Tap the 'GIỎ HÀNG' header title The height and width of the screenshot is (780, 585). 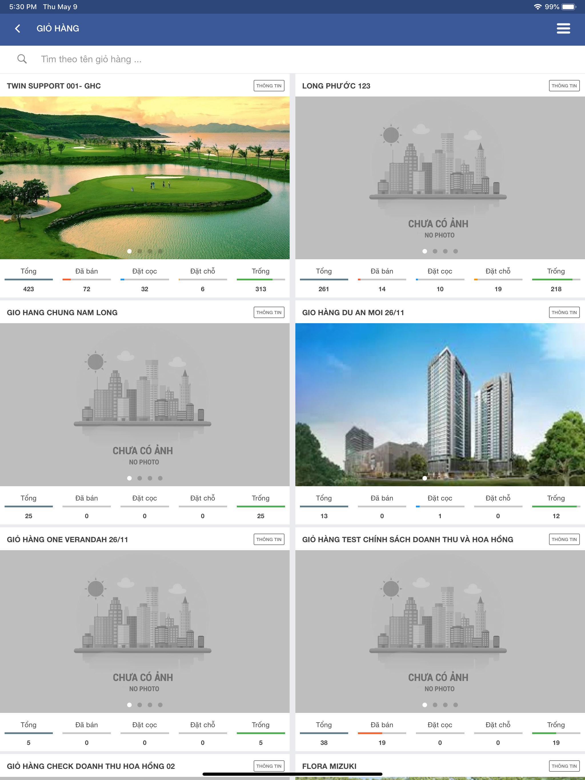tap(58, 28)
